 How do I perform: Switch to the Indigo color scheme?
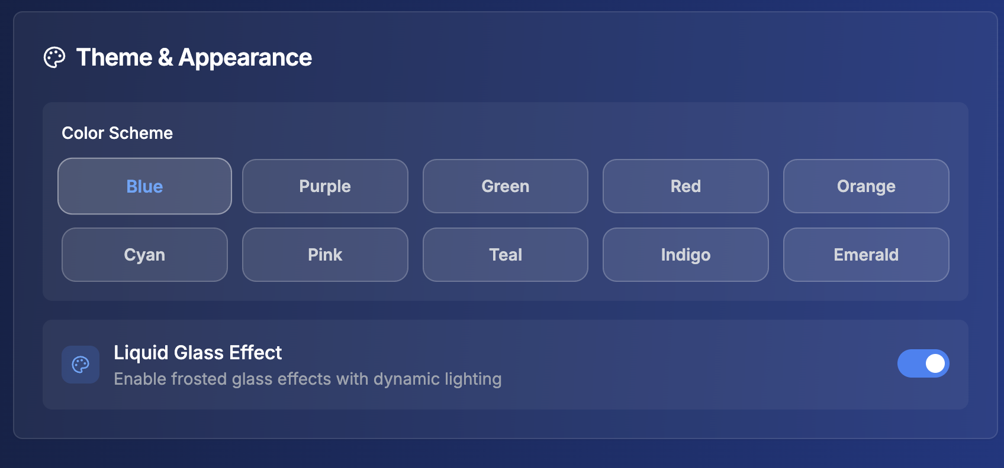tap(686, 255)
